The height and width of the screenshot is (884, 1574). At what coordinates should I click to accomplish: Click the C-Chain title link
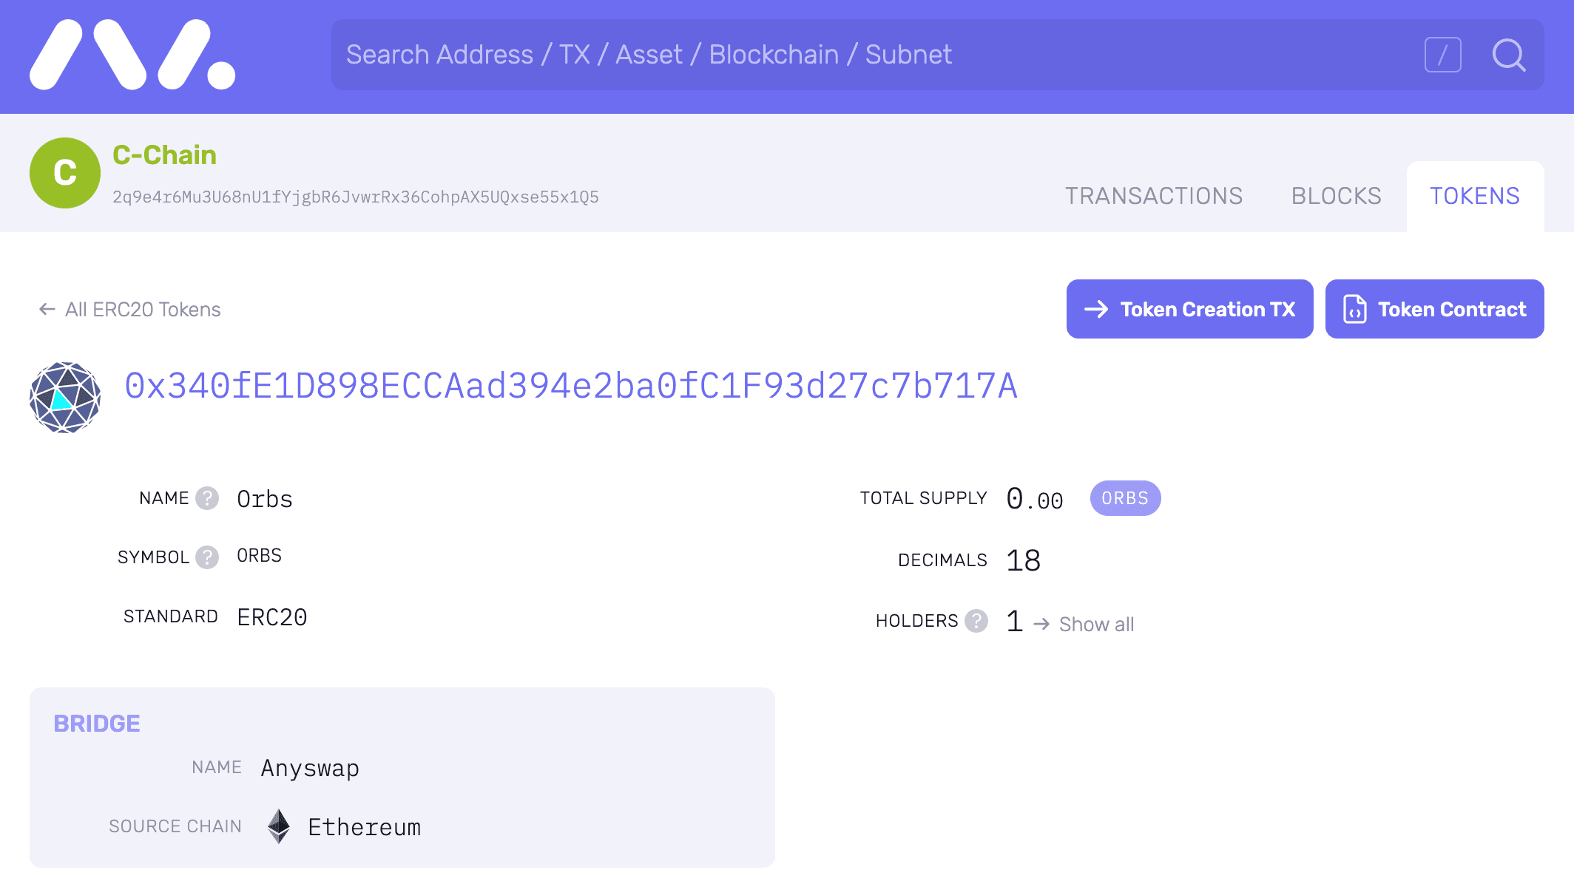pos(164,155)
